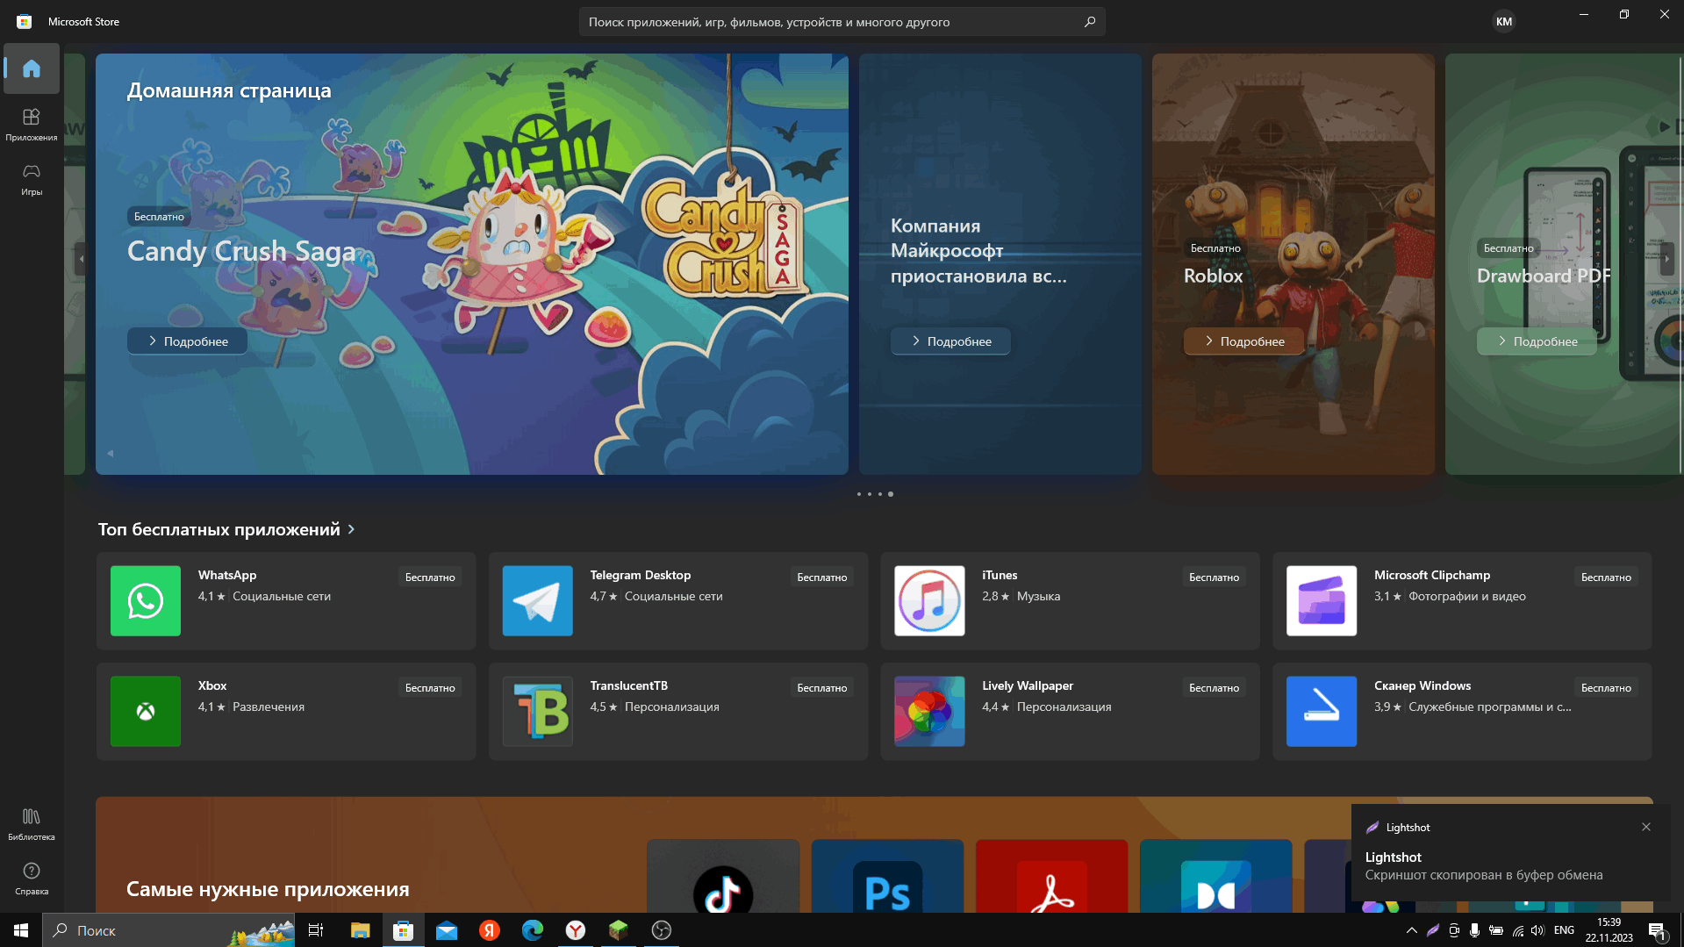Viewport: 1684px width, 947px height.
Task: Click the Сканер Windows app icon
Action: (1322, 712)
